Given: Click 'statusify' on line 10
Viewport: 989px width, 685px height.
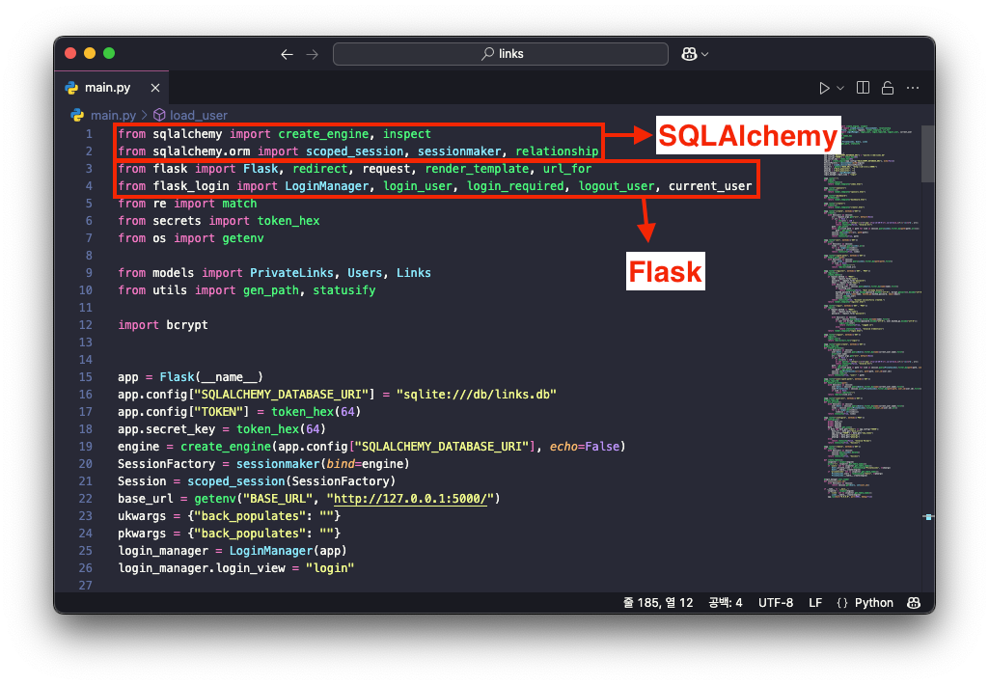Looking at the screenshot, I should [x=343, y=290].
